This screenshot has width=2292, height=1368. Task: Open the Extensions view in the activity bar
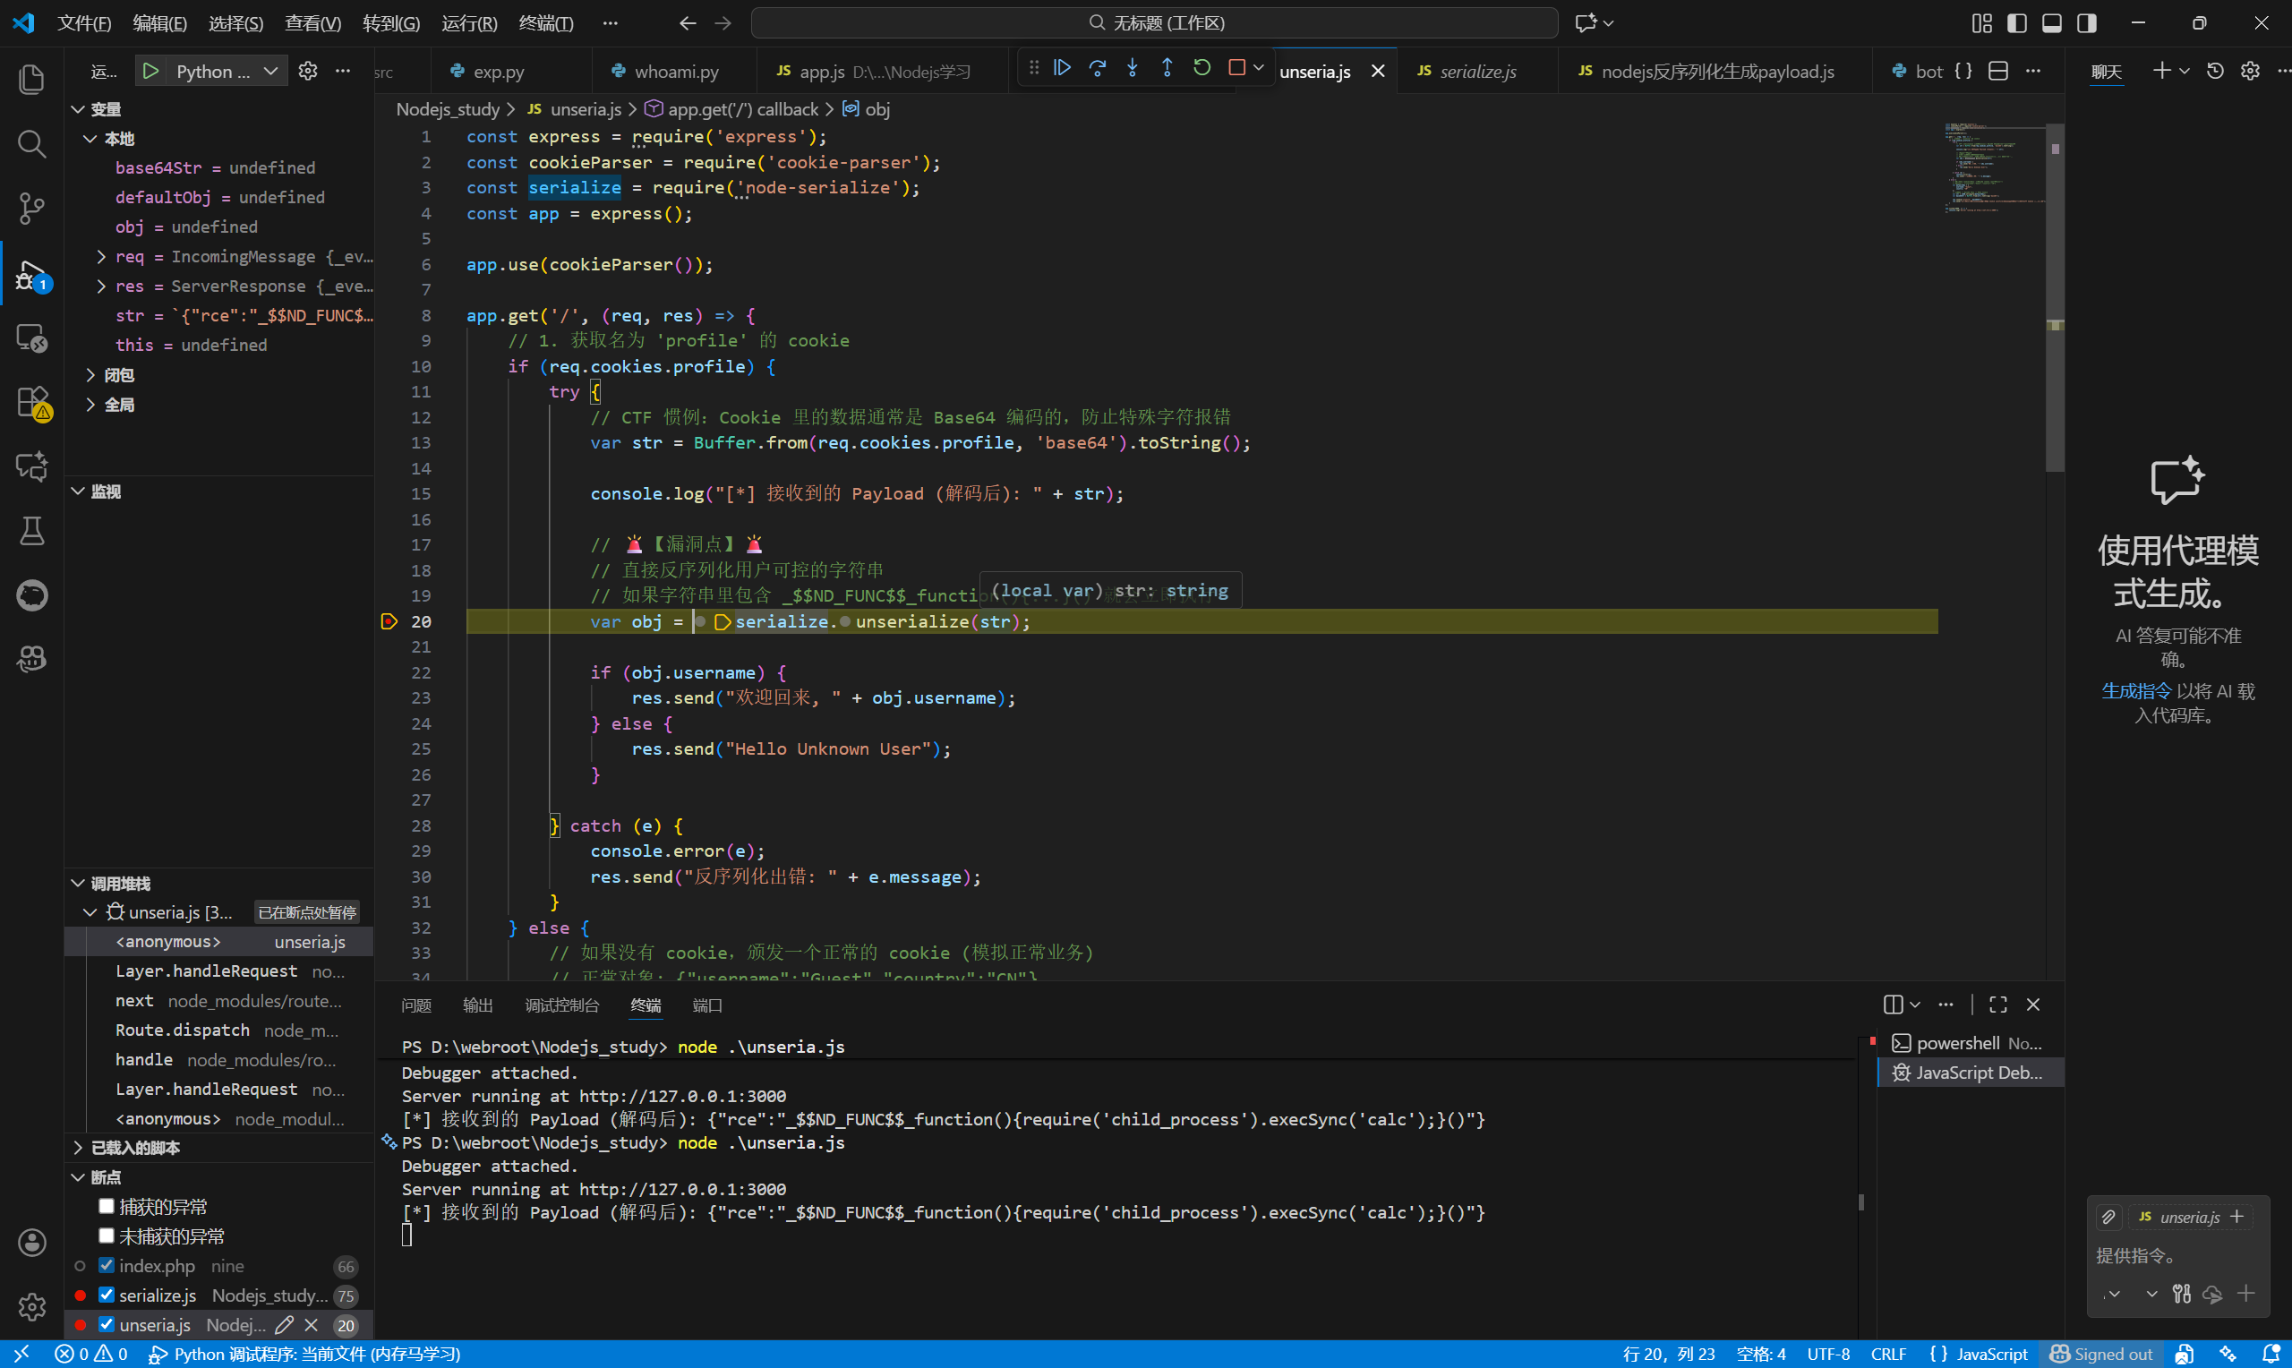pos(31,402)
